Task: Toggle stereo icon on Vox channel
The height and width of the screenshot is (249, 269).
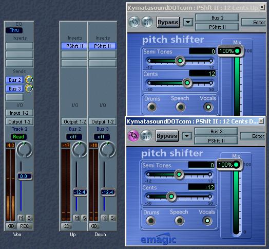Action: click(x=11, y=226)
